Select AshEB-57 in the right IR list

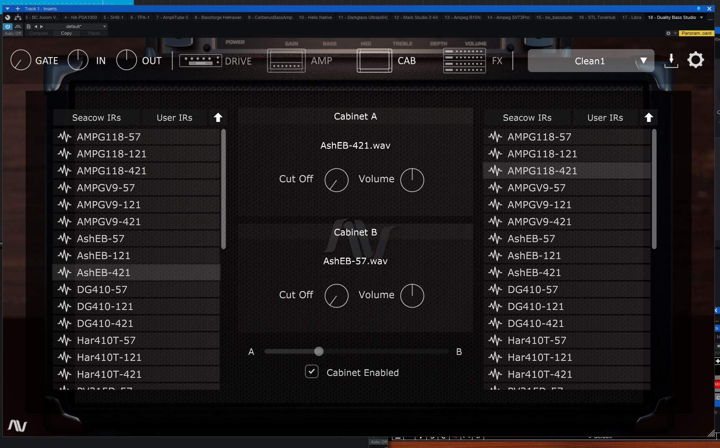(x=567, y=238)
